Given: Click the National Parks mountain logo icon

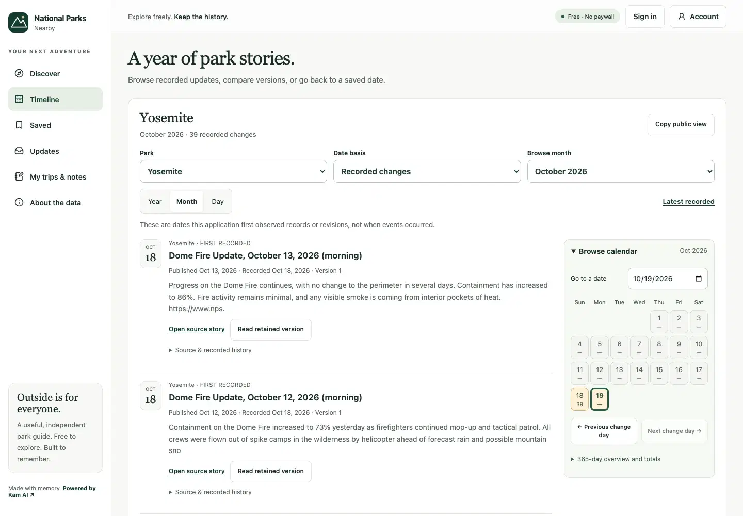Looking at the screenshot, I should point(19,23).
